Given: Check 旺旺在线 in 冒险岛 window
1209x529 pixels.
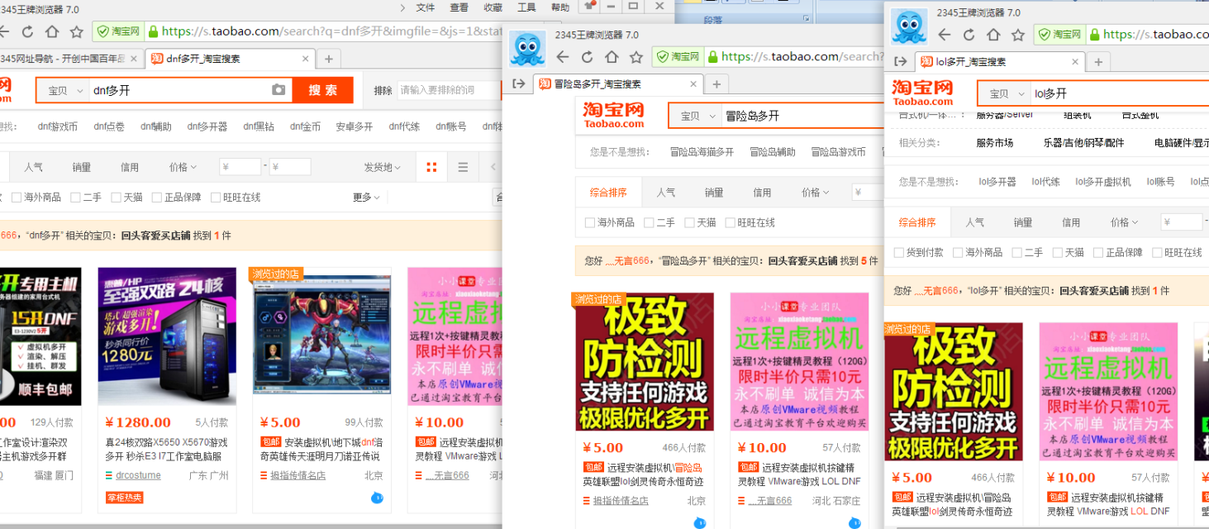Looking at the screenshot, I should click(730, 222).
